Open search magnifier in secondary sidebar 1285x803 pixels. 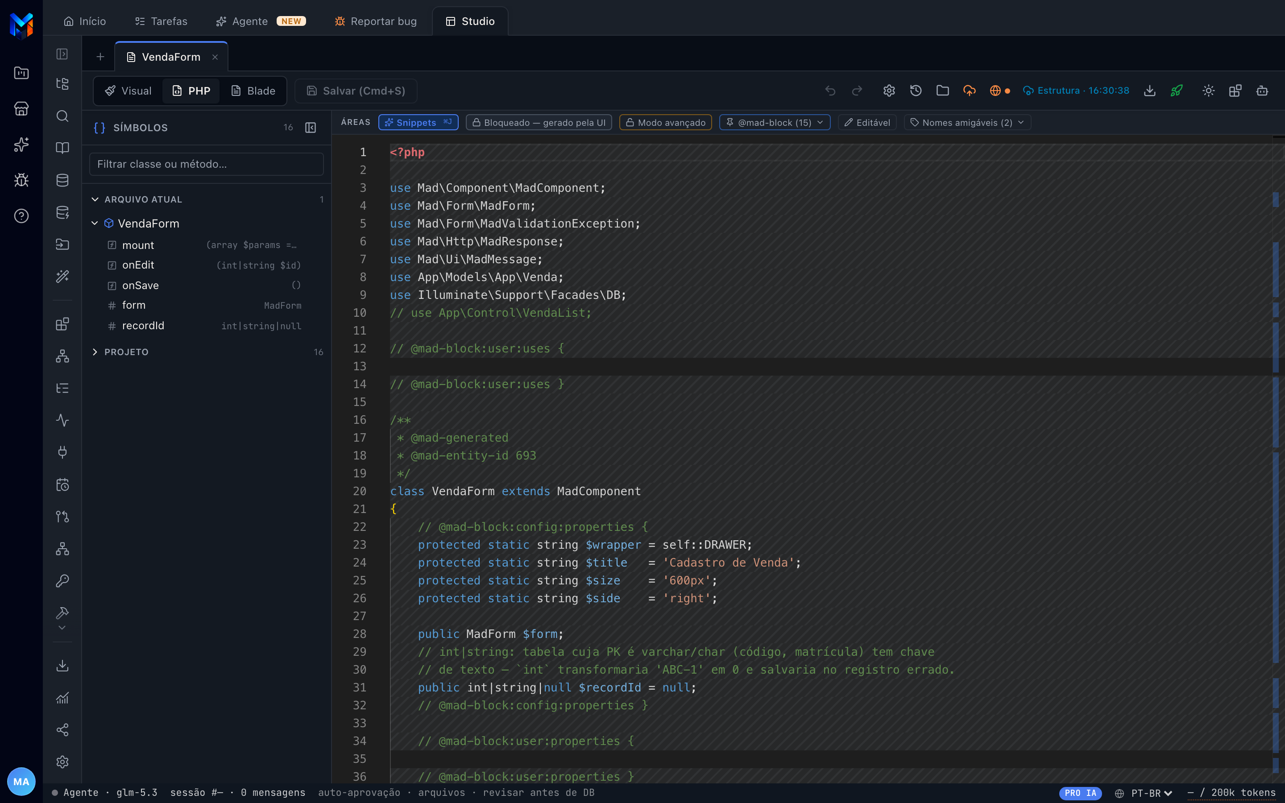[62, 116]
